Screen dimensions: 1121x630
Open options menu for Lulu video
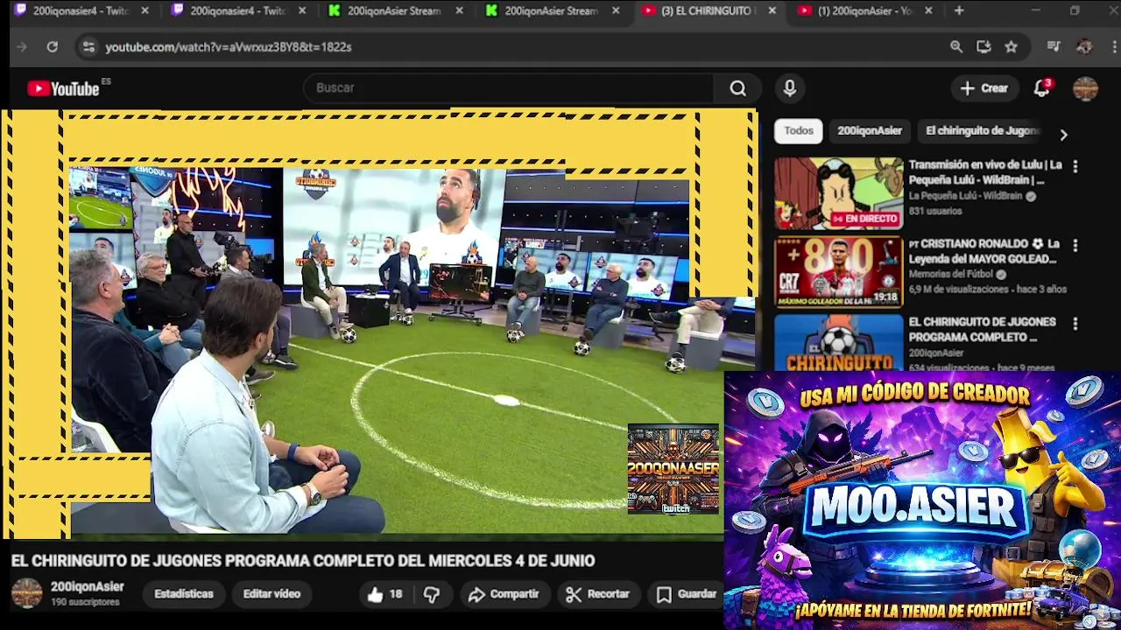(x=1075, y=166)
